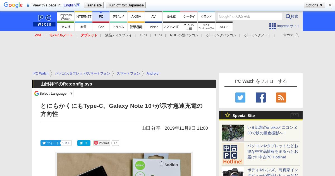Open the クラウド tab
Viewport: 335px width, 176px height.
click(206, 16)
